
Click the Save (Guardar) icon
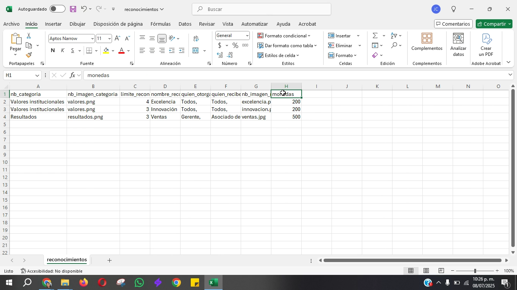pyautogui.click(x=73, y=9)
